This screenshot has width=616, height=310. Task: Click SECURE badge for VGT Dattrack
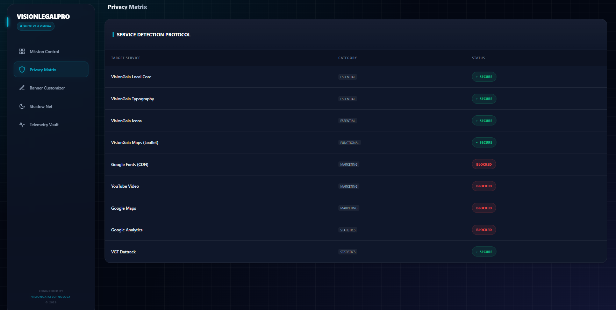[x=484, y=252]
